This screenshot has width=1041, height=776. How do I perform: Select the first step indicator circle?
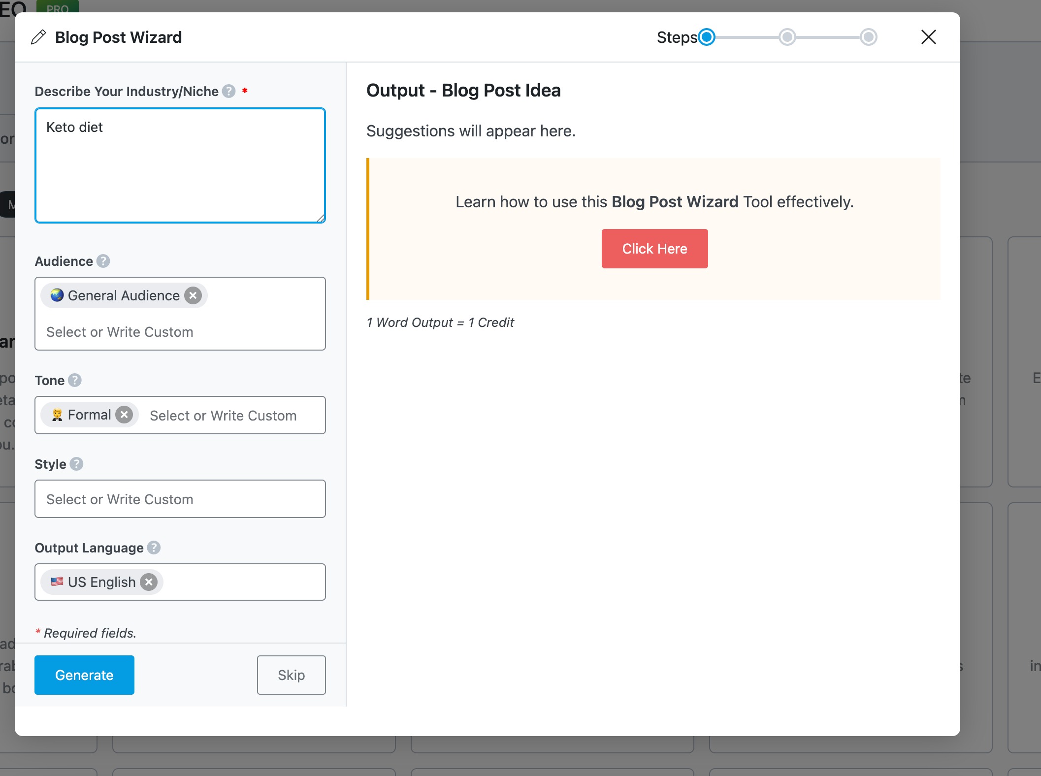pyautogui.click(x=707, y=37)
